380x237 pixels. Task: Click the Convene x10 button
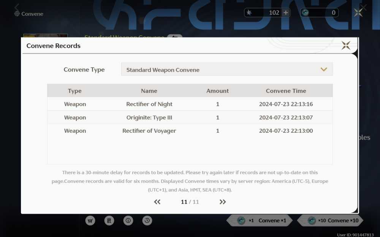tap(330, 220)
